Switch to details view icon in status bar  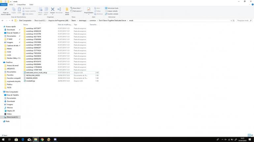coord(249,135)
